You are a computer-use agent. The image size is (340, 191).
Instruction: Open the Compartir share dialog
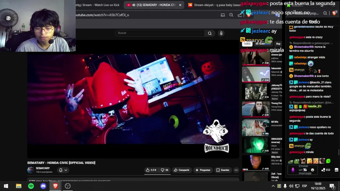tap(181, 170)
